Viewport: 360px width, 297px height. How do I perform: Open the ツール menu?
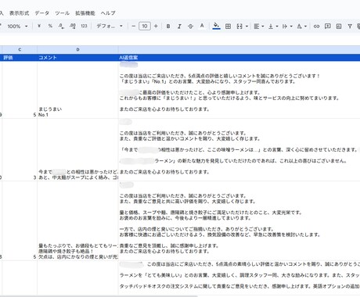tap(62, 13)
